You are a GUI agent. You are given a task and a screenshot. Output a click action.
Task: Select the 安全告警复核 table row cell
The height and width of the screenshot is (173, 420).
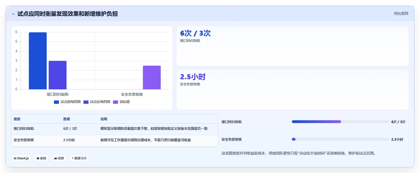24,140
